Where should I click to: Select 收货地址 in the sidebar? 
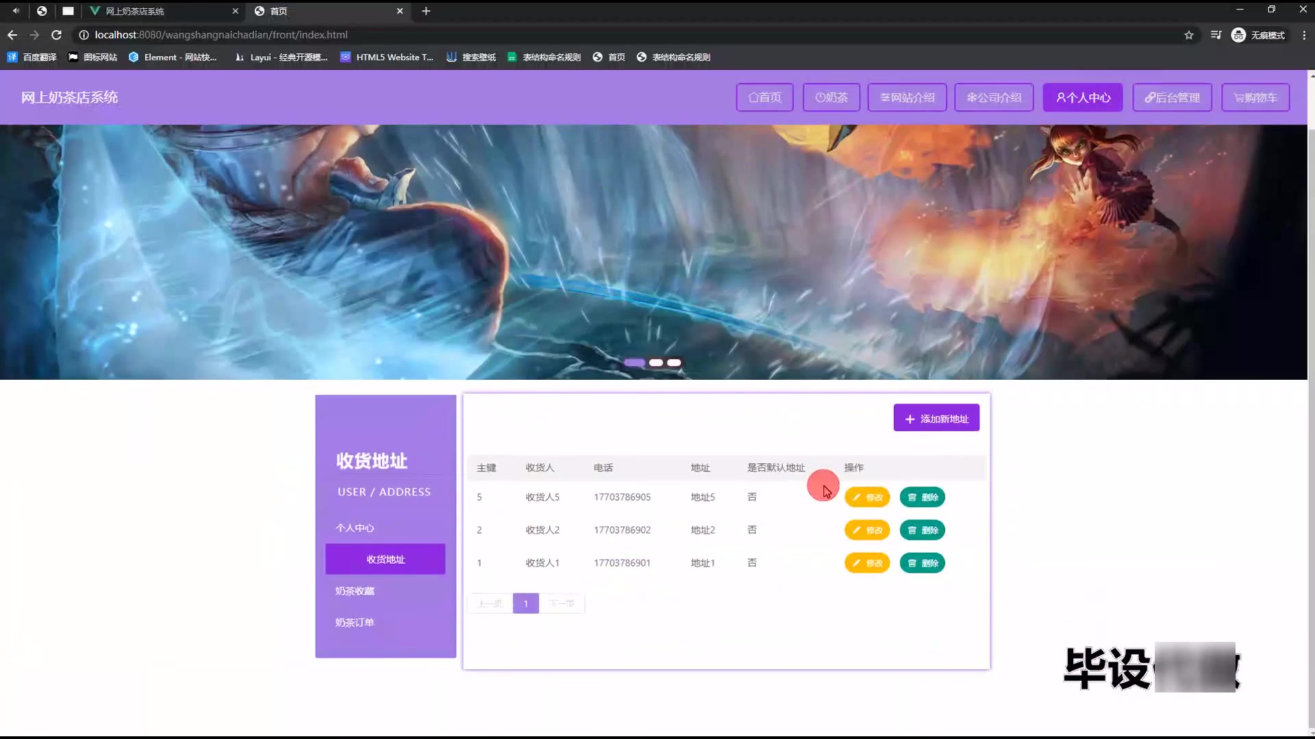pyautogui.click(x=386, y=559)
